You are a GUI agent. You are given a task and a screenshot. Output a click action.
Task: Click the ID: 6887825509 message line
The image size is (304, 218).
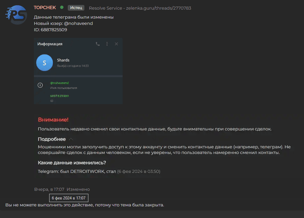coord(51,30)
